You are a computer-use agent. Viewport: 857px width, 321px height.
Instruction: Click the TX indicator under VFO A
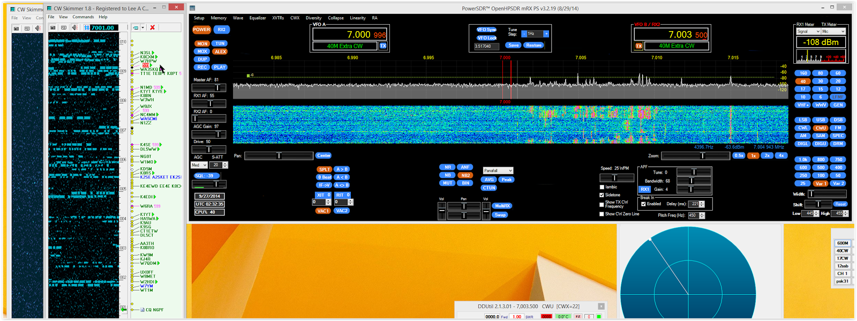coord(383,46)
